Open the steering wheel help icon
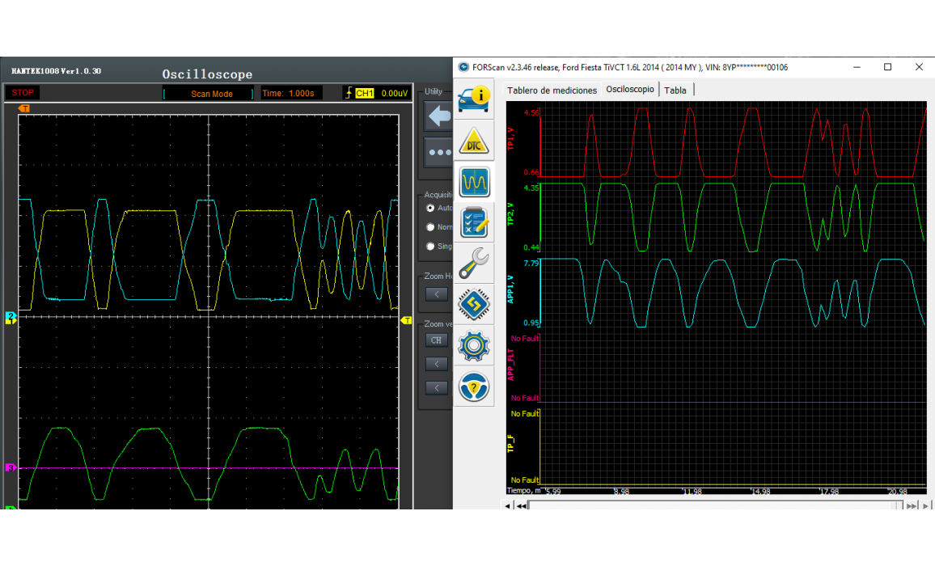This screenshot has width=935, height=566. click(474, 387)
